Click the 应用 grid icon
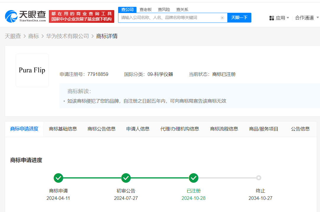Screen dimensions: 320x212 tap(272, 18)
